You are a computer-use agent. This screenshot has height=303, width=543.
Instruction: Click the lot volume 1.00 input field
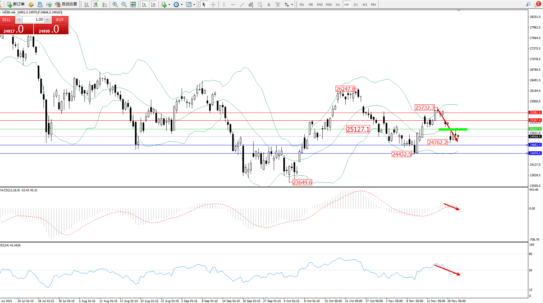point(33,20)
